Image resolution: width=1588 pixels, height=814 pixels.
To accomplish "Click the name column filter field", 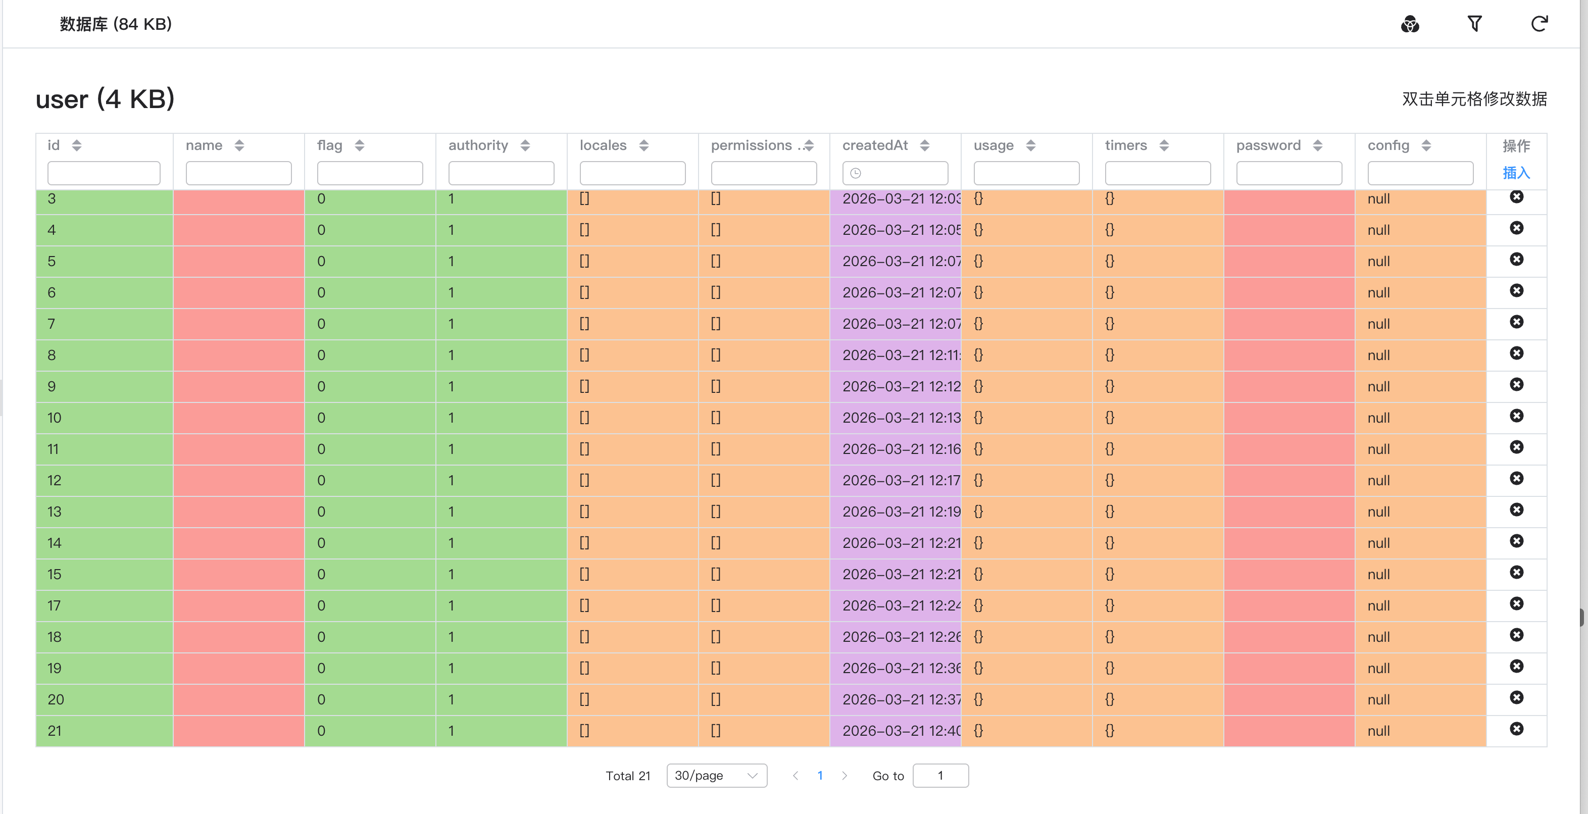I will [238, 173].
